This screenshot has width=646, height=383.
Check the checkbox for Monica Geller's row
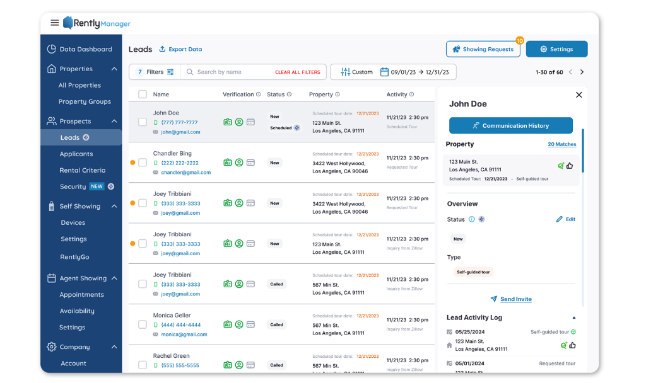point(143,324)
